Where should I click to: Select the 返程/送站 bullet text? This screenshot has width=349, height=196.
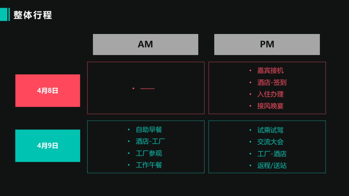pyautogui.click(x=272, y=166)
